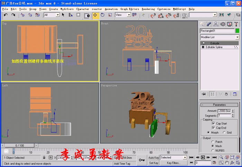242x167 pixels.
Task: Adjust the Segments spinner arrows
Action: point(233,115)
